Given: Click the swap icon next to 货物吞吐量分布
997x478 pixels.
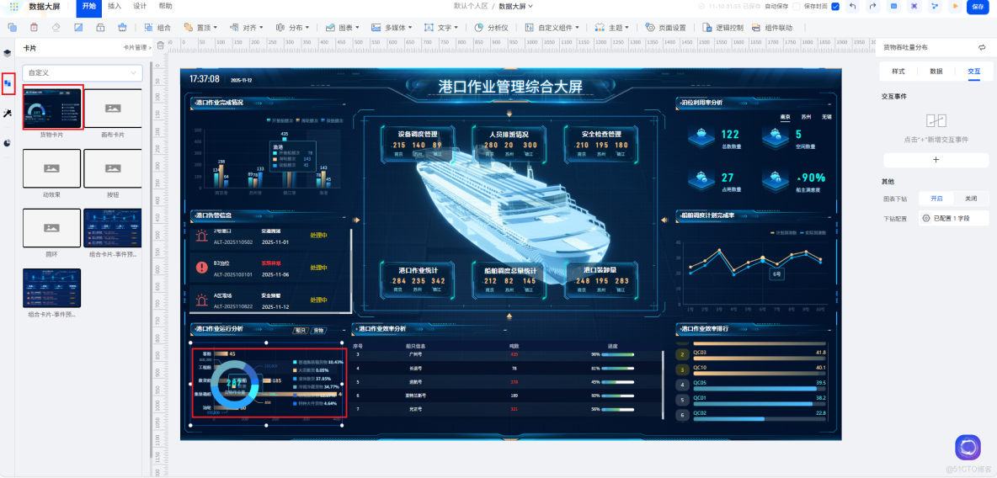Looking at the screenshot, I should (982, 47).
